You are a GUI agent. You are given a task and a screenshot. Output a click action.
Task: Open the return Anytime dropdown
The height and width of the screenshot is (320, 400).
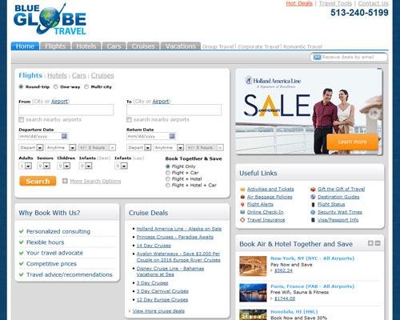point(168,147)
